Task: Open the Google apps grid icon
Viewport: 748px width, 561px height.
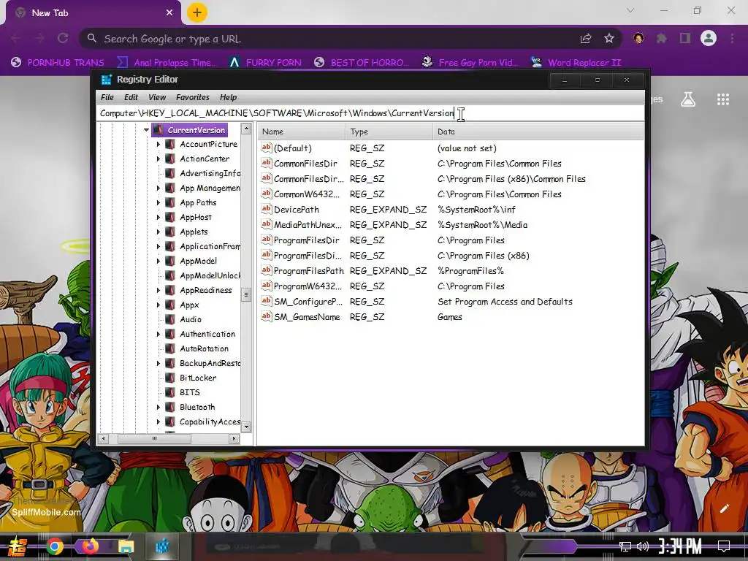Action: pyautogui.click(x=723, y=99)
